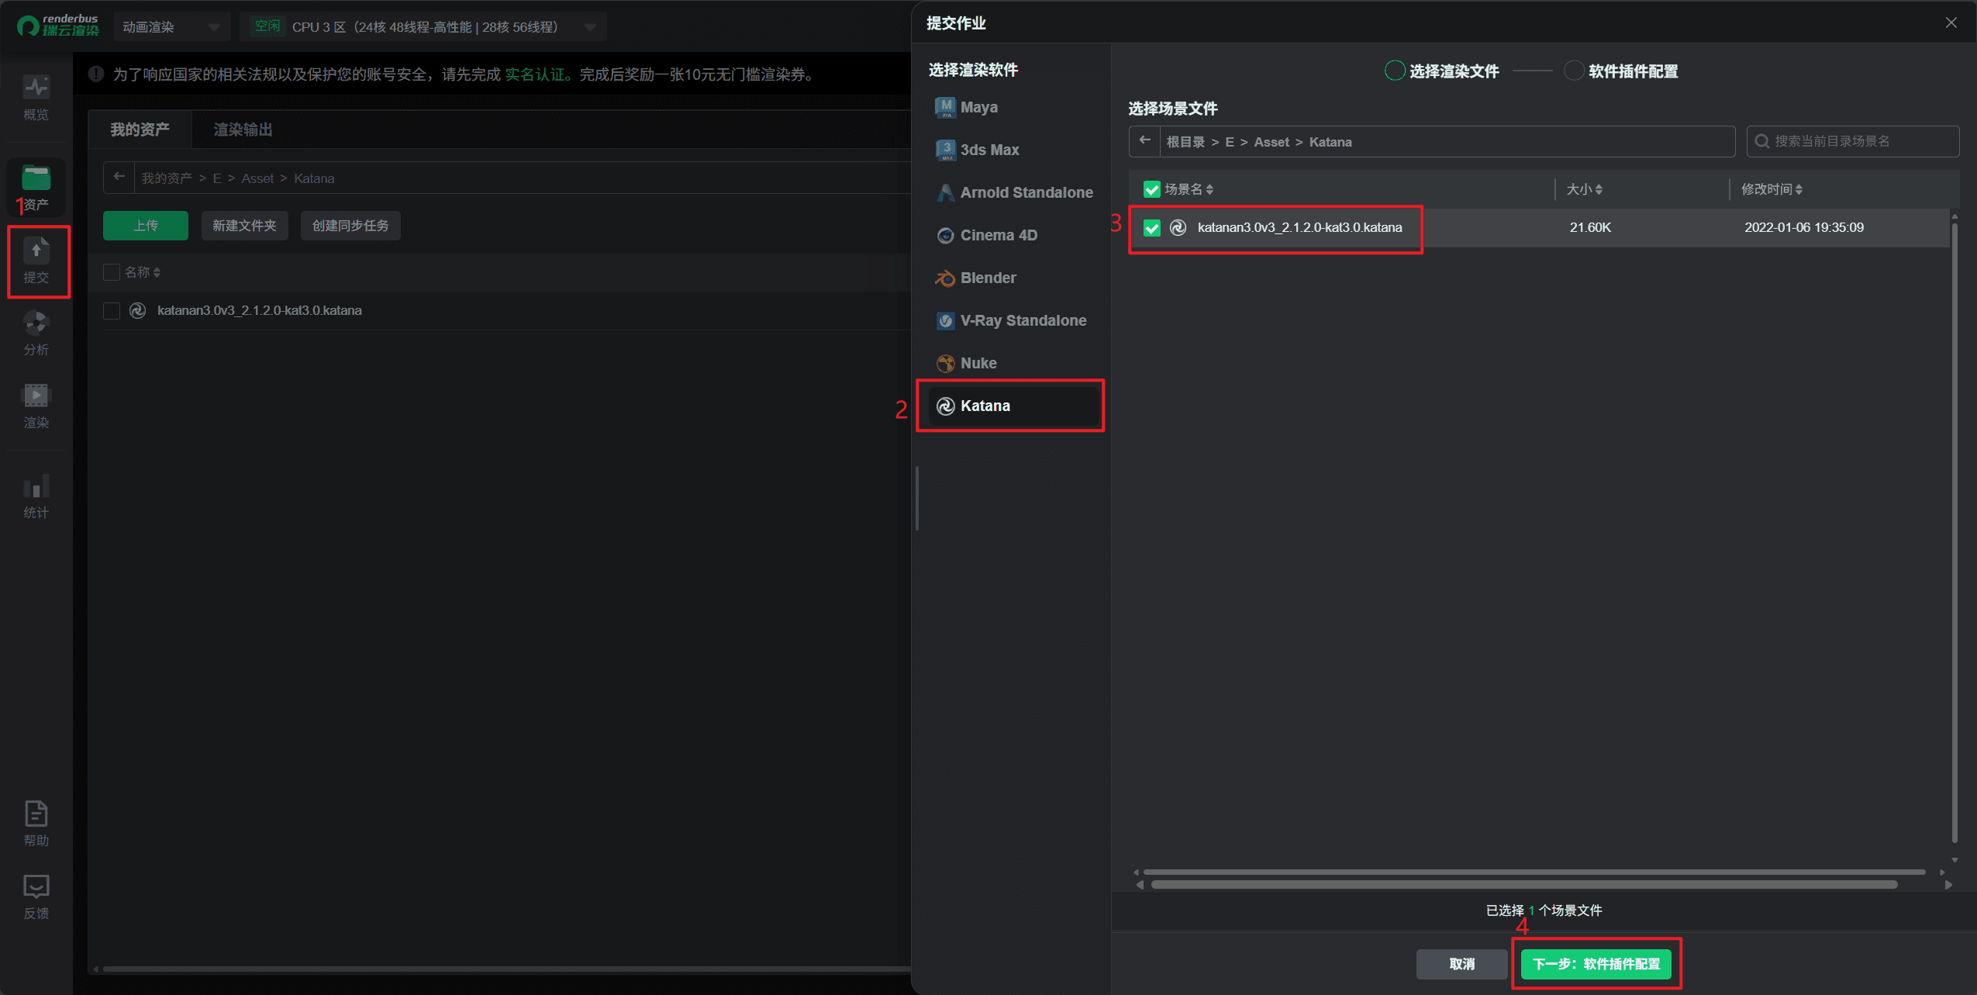The width and height of the screenshot is (1977, 995).
Task: Click the 21.60K size cell
Action: pos(1590,227)
